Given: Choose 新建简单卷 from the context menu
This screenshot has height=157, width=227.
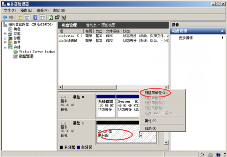Looking at the screenshot, I should click(x=156, y=93).
